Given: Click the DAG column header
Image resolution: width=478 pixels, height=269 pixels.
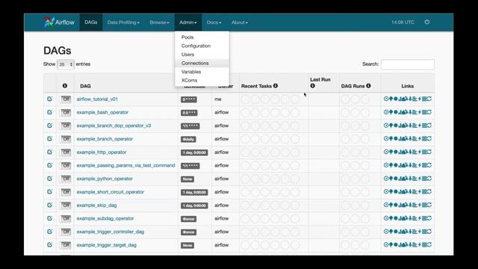Looking at the screenshot, I should coord(85,86).
